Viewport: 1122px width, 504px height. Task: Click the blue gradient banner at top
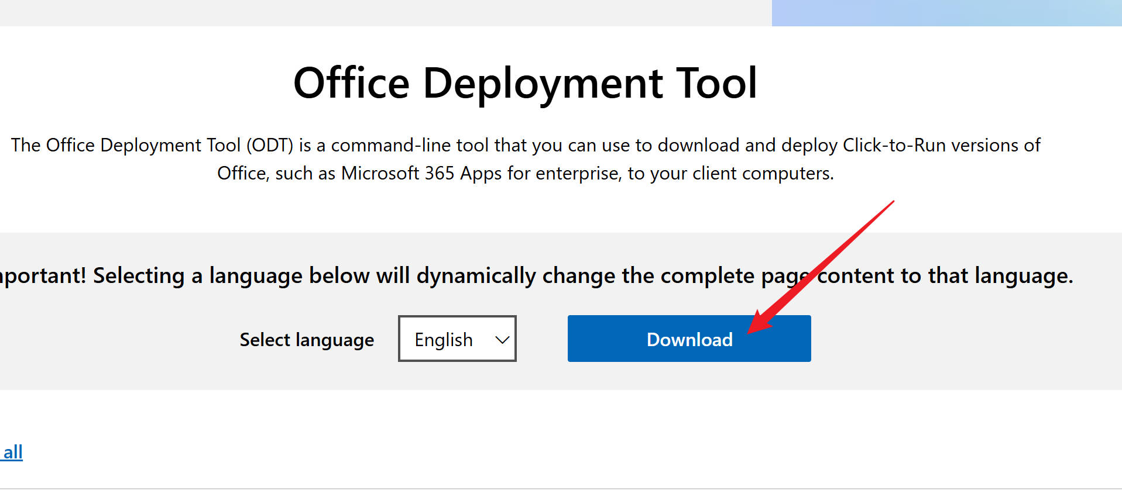click(x=946, y=13)
